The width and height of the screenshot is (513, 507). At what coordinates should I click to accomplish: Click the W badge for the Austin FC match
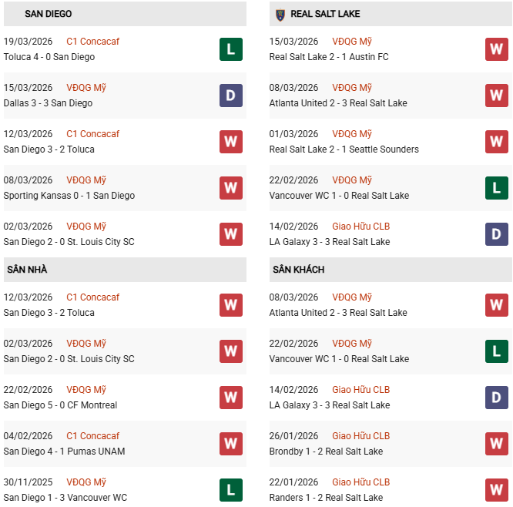tap(497, 49)
